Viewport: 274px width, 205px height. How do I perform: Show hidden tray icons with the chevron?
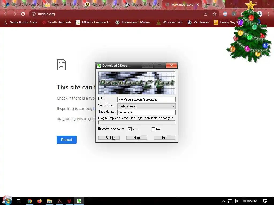point(223,201)
